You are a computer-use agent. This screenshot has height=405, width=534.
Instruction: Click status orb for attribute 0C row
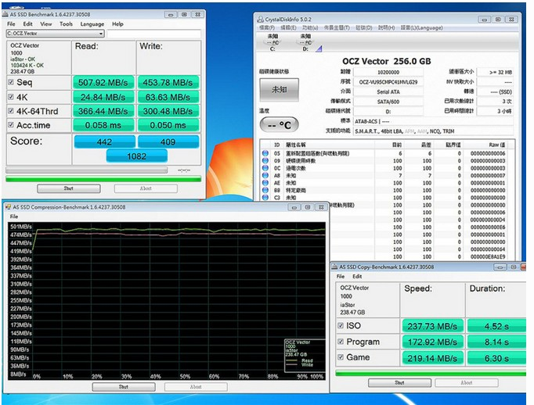point(265,168)
